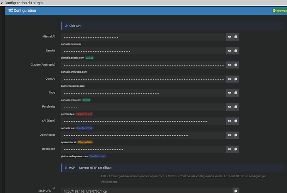Screen dimensions: 287x193
Task: Show the DeepSeek API key
Action: tap(229, 149)
